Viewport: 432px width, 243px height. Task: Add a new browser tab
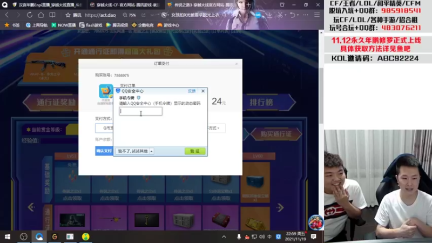point(248,5)
